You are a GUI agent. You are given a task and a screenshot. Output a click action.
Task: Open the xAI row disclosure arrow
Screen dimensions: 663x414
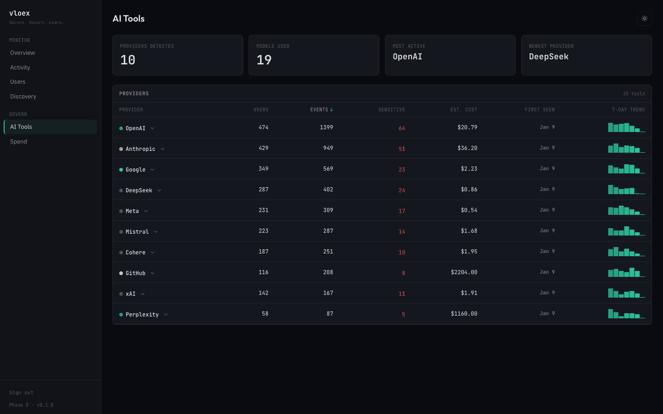(142, 293)
